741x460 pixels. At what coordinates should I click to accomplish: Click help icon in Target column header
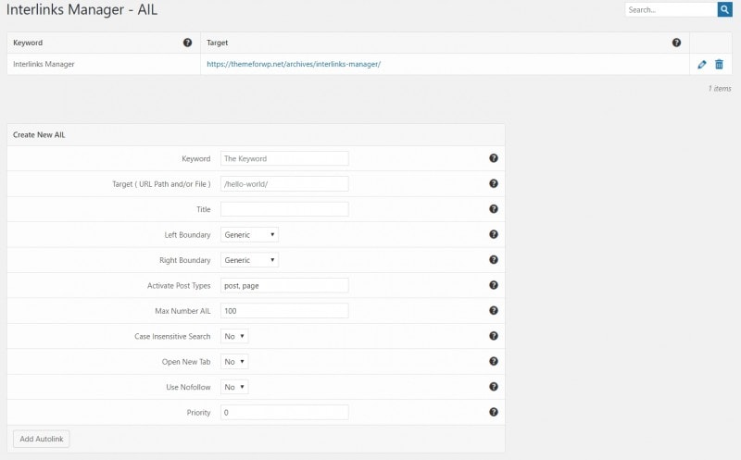[676, 43]
